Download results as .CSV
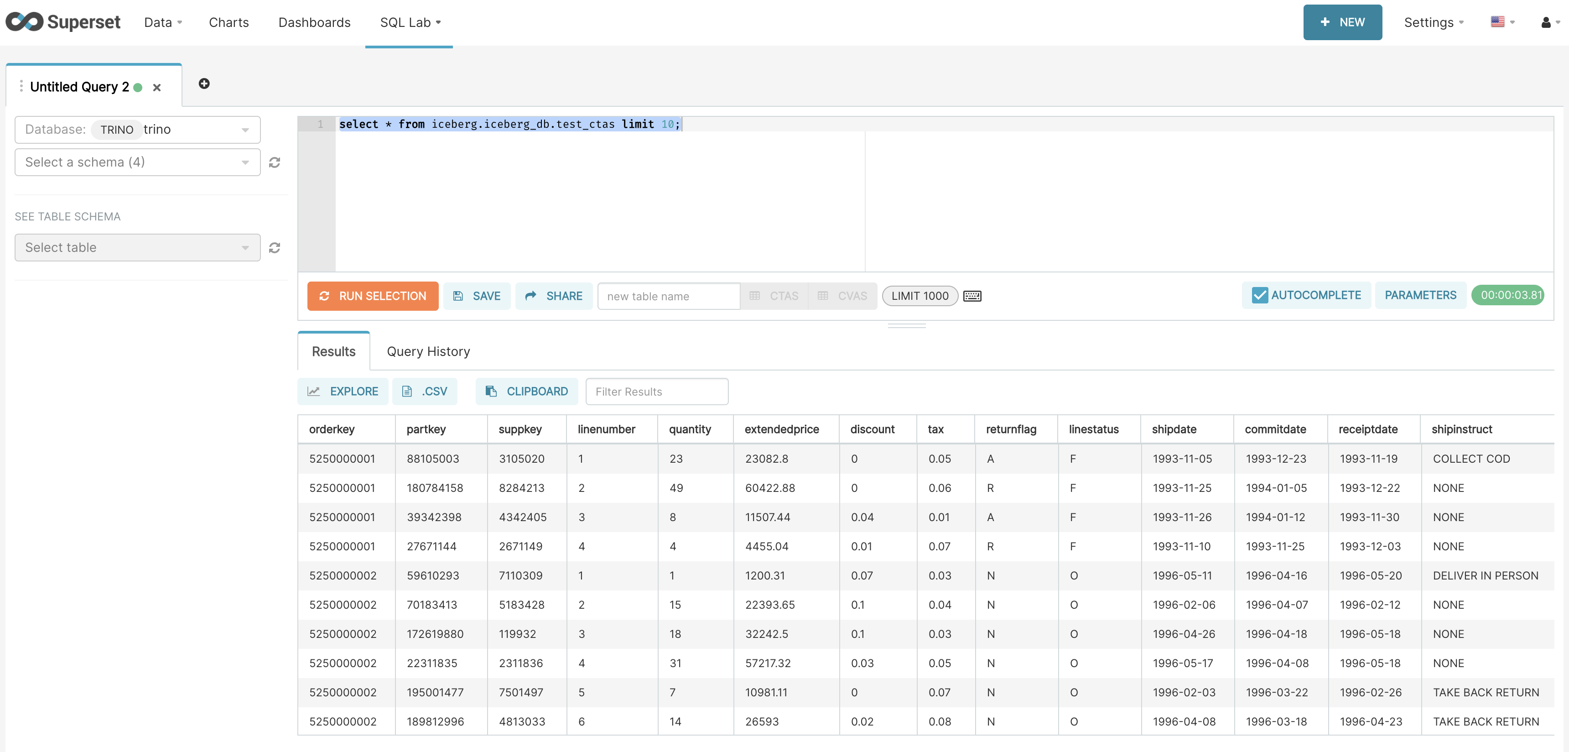This screenshot has height=752, width=1569. 425,392
